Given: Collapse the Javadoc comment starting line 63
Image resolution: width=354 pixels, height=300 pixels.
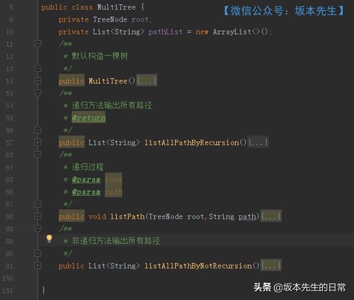Looking at the screenshot, I should click(37, 154).
